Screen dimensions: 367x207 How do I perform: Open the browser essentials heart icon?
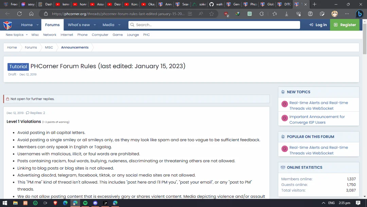[298, 14]
